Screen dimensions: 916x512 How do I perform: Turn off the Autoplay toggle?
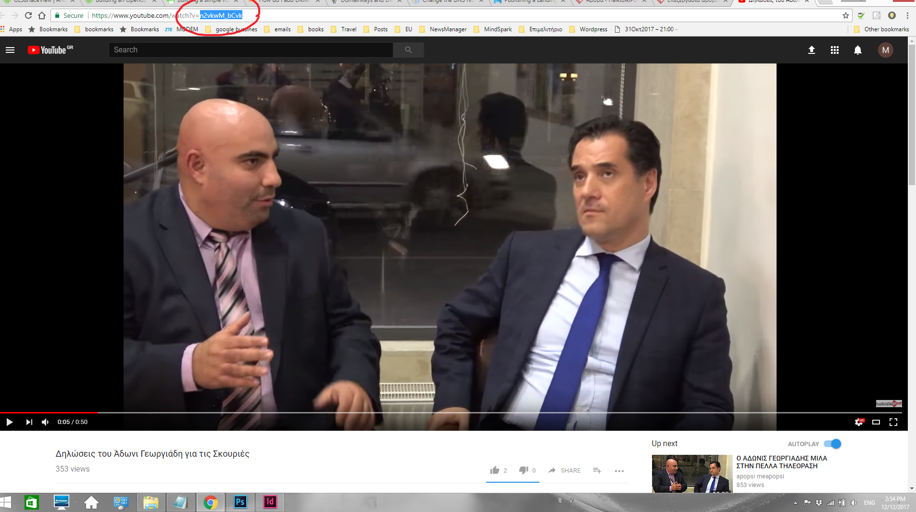[833, 444]
